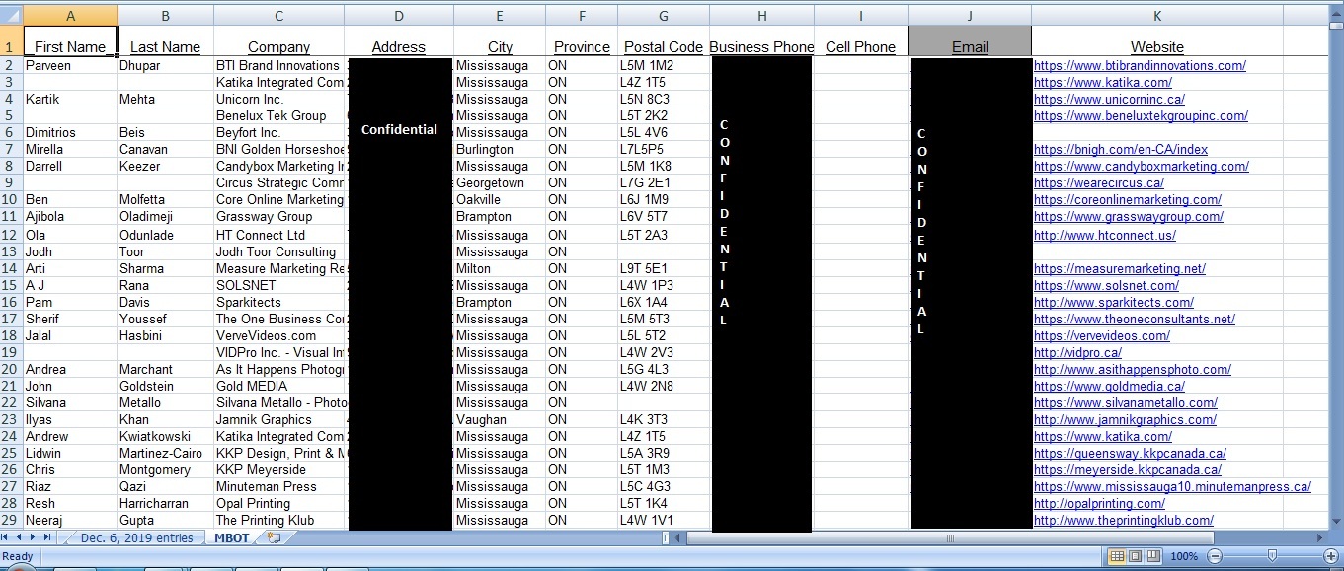Select row 12 header
1344x571 pixels.
point(11,235)
